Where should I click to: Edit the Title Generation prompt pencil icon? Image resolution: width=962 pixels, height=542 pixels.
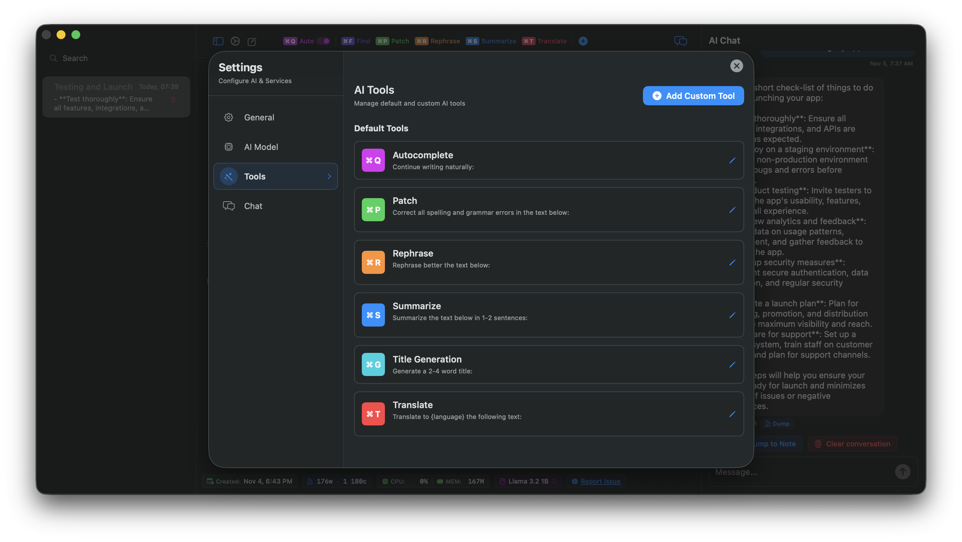pos(732,365)
